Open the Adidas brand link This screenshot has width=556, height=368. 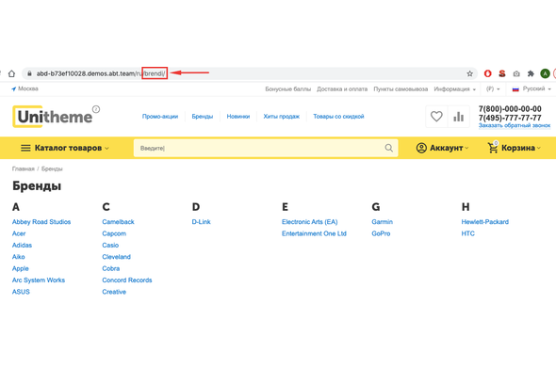22,245
